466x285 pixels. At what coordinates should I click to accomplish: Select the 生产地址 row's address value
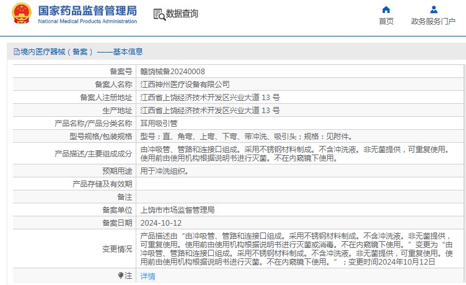click(x=210, y=111)
